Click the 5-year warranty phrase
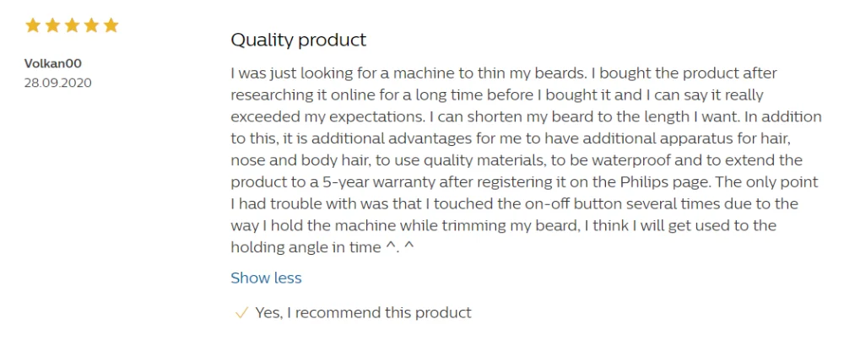 378,182
